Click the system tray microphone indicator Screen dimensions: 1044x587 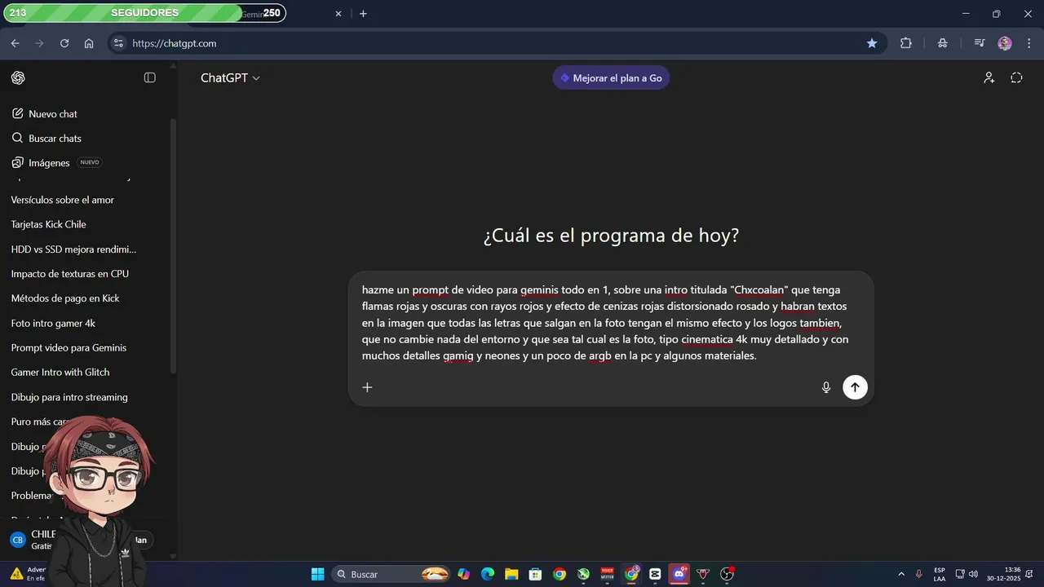point(919,574)
